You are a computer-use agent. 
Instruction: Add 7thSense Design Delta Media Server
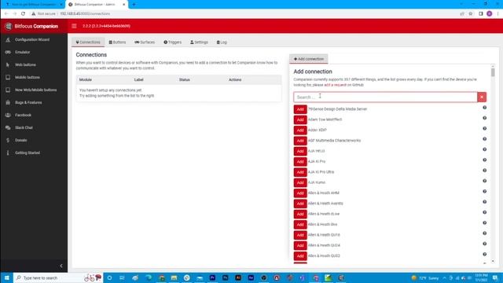tap(300, 109)
